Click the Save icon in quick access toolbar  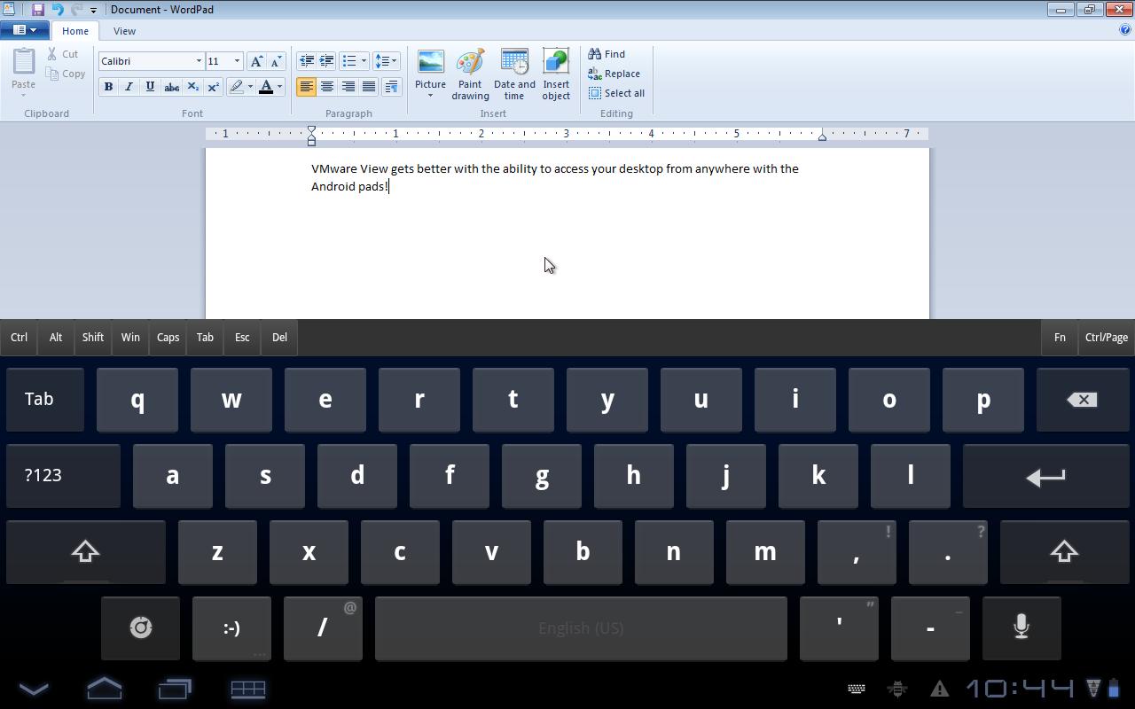(38, 10)
